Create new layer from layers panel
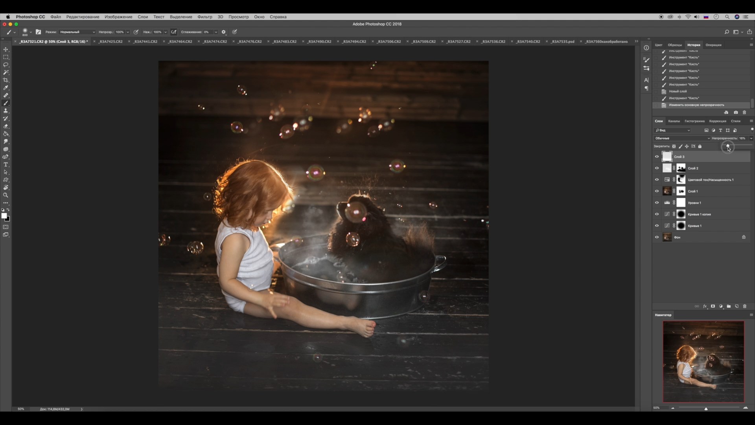 tap(737, 306)
